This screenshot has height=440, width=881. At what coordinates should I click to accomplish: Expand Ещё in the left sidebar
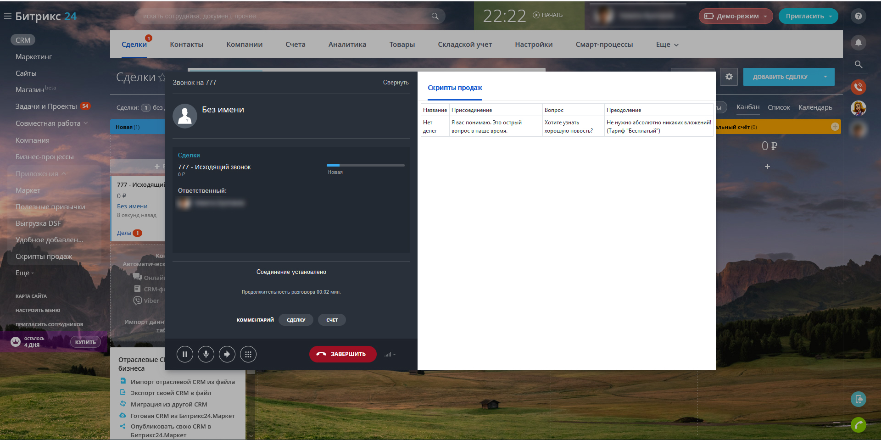click(25, 273)
